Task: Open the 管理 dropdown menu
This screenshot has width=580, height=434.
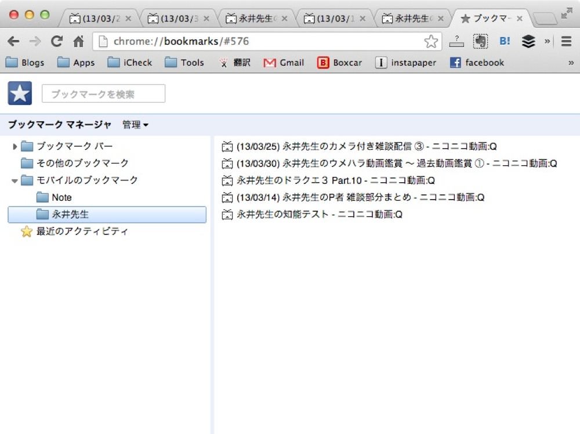Action: (x=135, y=125)
